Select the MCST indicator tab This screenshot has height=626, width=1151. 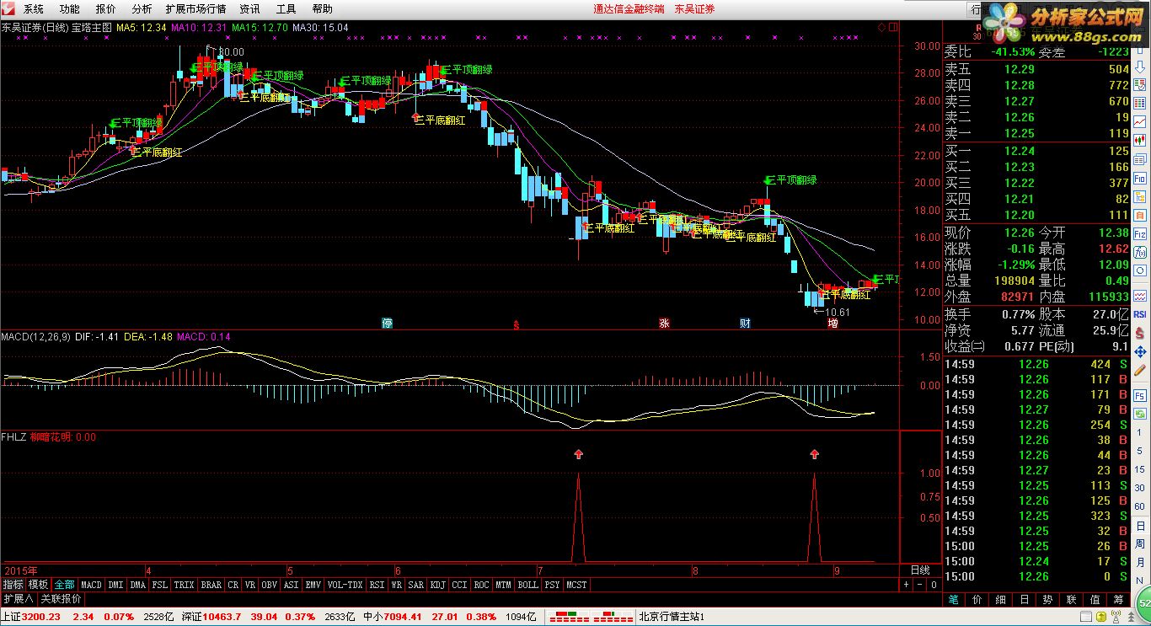576,585
